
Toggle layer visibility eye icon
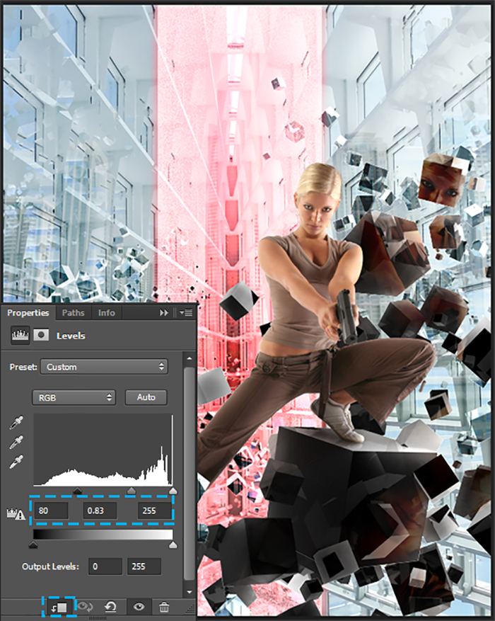coord(139,606)
